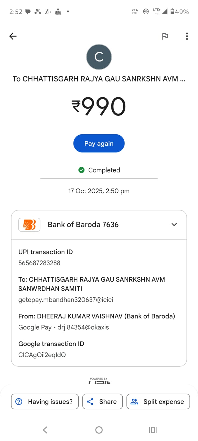Tap the Google transaction ID value
Viewport: 198px width, 441px height.
coord(42,355)
